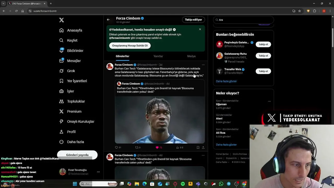Unlike the post with 72 likes
The height and width of the screenshot is (188, 334).
159,148
